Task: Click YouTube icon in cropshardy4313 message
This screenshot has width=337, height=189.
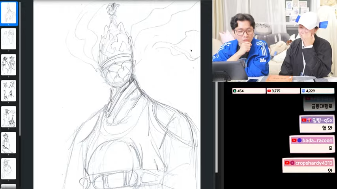Action: [x=287, y=163]
